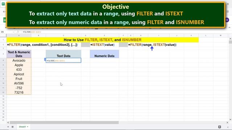This screenshot has height=130, width=232.
Task: Click the Explore icon at bottom right
Action: pos(220,127)
